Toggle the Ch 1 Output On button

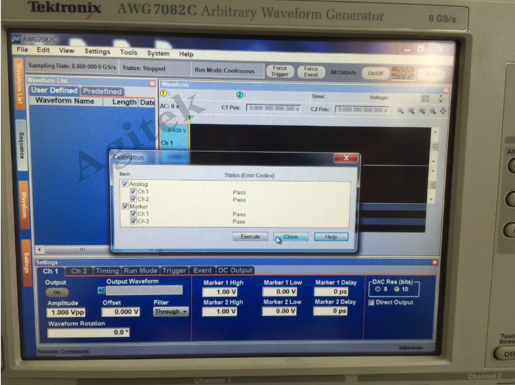[57, 292]
